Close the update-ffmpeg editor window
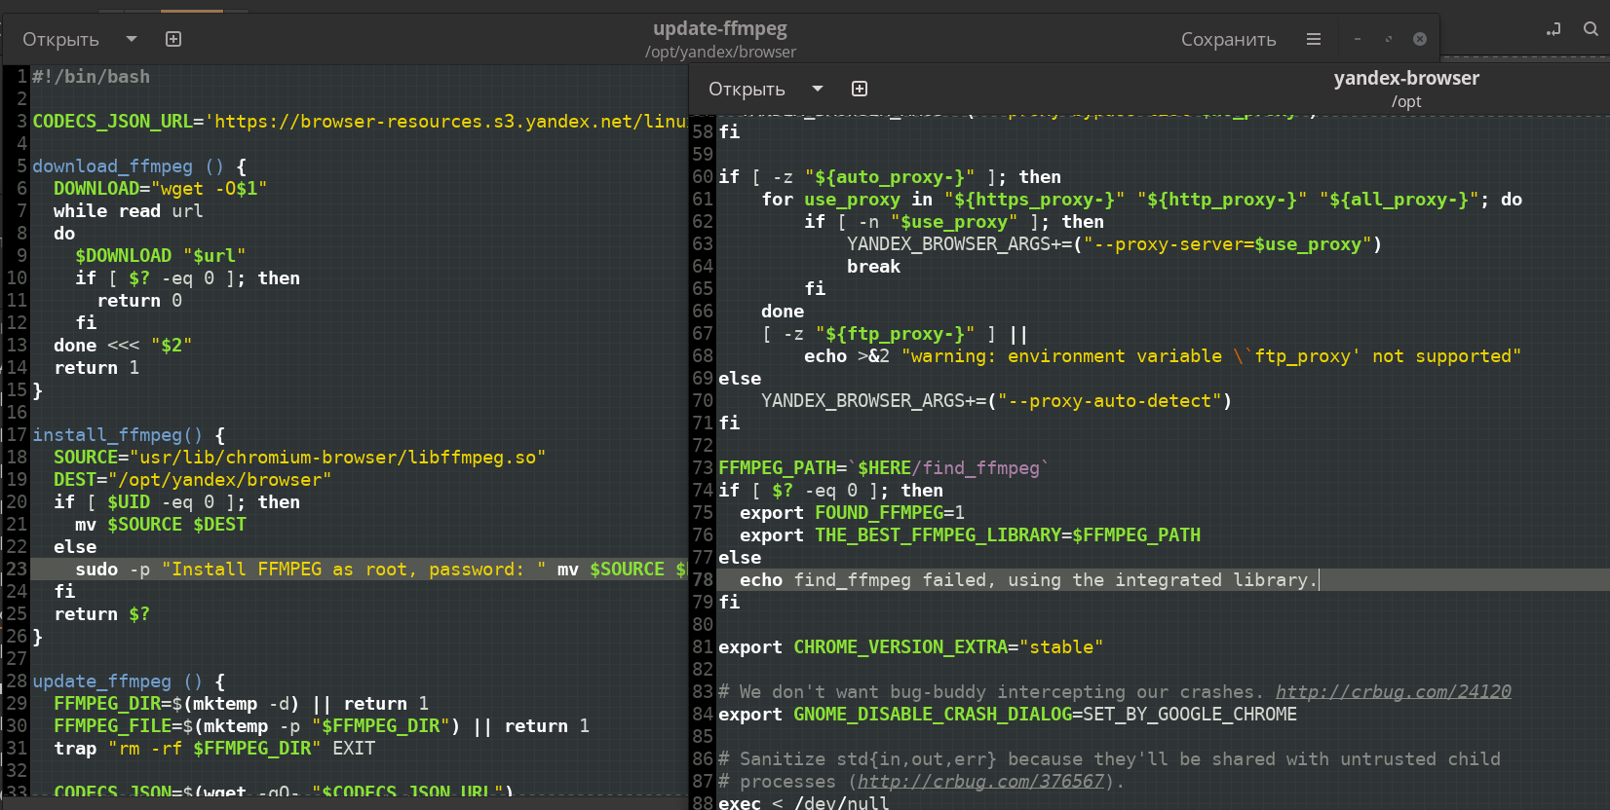Screen dimensions: 1610x810 (1420, 39)
